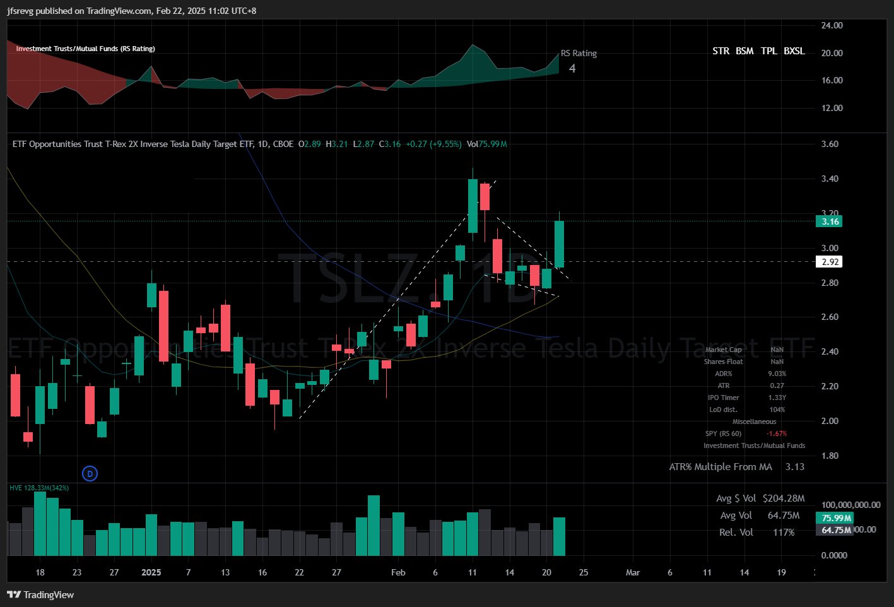Click the 18 date label on time axis
This screenshot has width=894, height=607.
click(x=40, y=572)
